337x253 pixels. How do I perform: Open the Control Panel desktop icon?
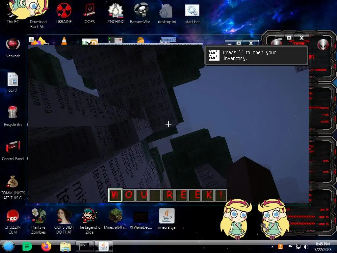tap(13, 151)
